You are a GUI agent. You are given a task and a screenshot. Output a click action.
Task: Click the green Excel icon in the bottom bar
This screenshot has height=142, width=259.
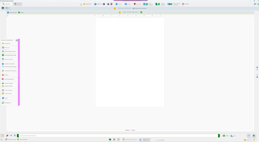(110, 139)
